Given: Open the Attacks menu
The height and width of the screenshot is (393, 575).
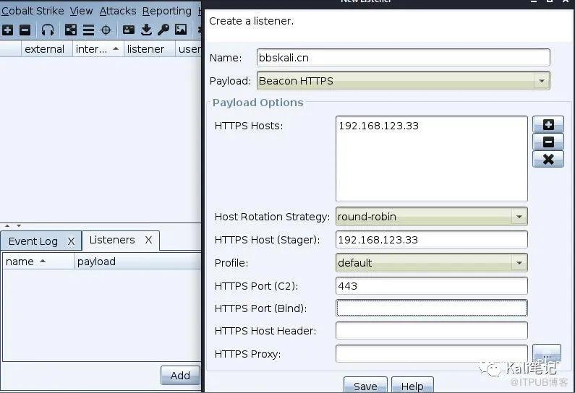Looking at the screenshot, I should click(117, 11).
